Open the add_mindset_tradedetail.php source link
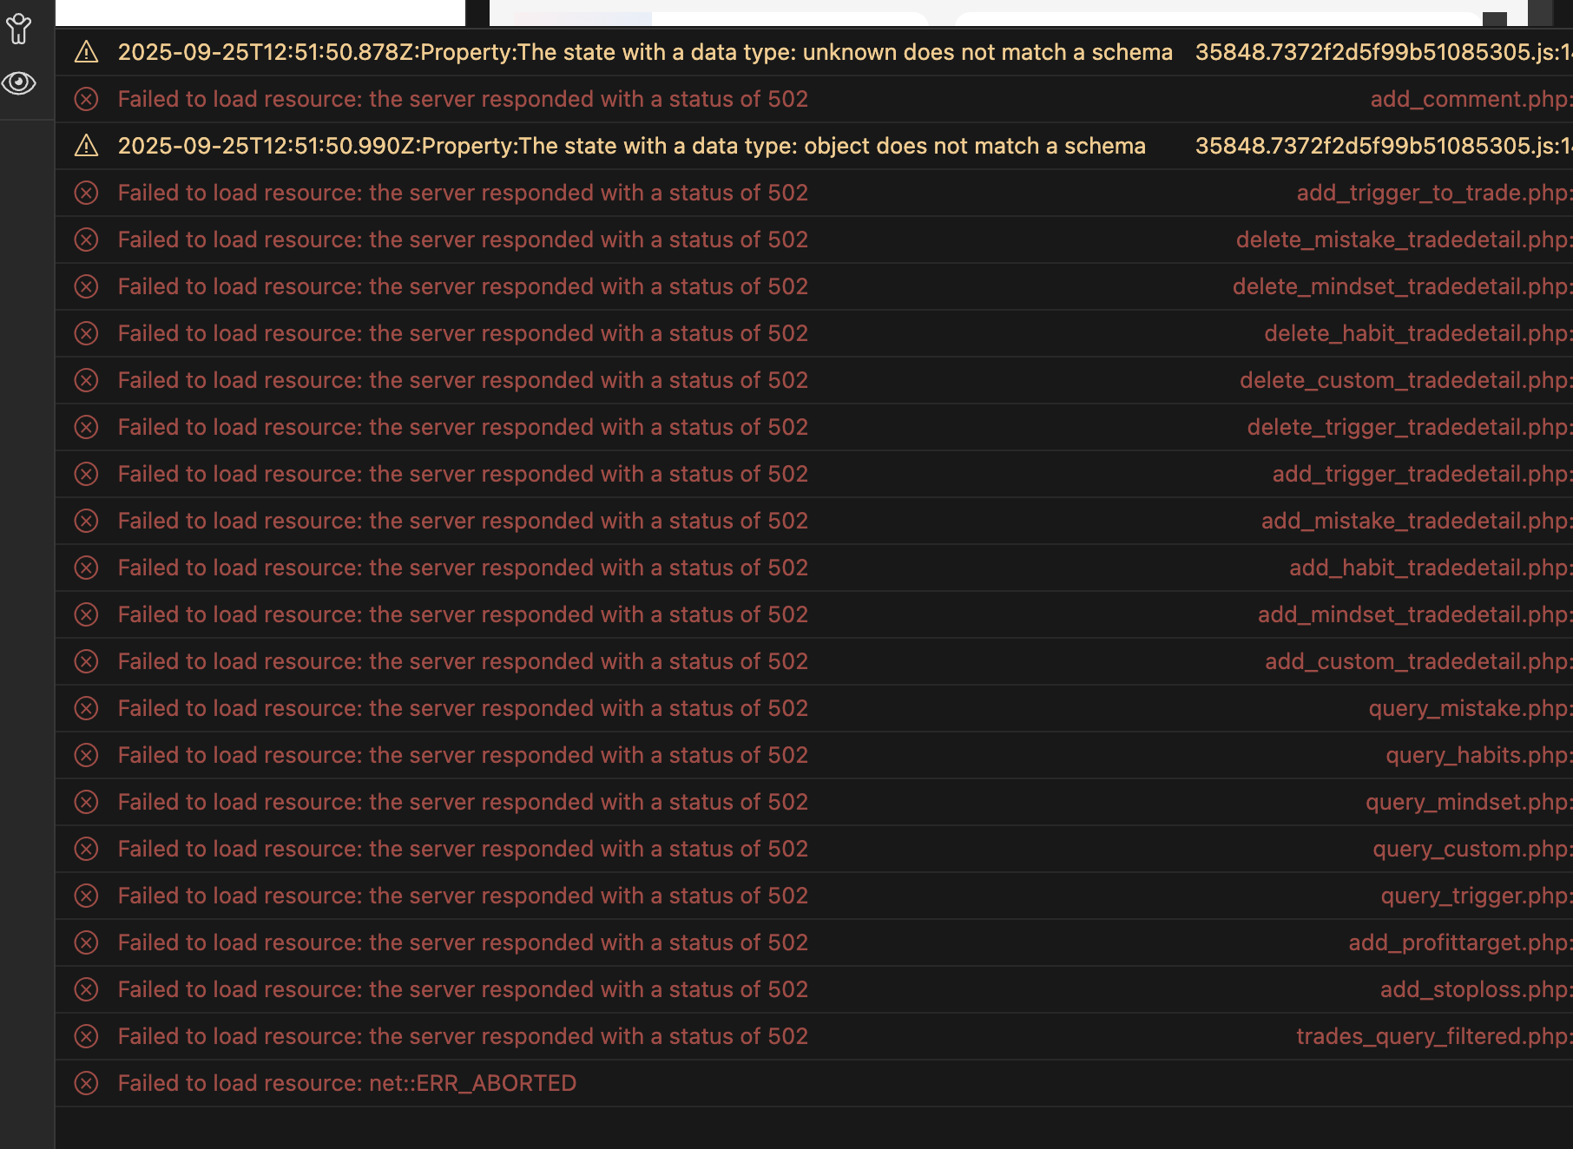 coord(1413,615)
